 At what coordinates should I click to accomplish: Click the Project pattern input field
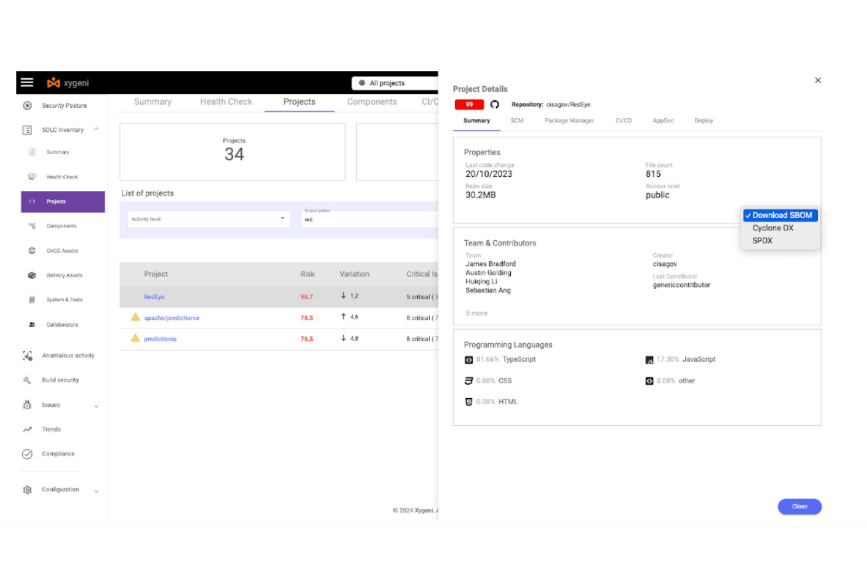[370, 219]
